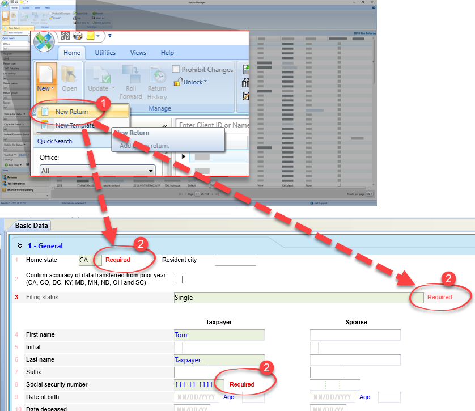This screenshot has height=411, width=475.
Task: Open the Office combo box showing All
Action: coord(97,171)
